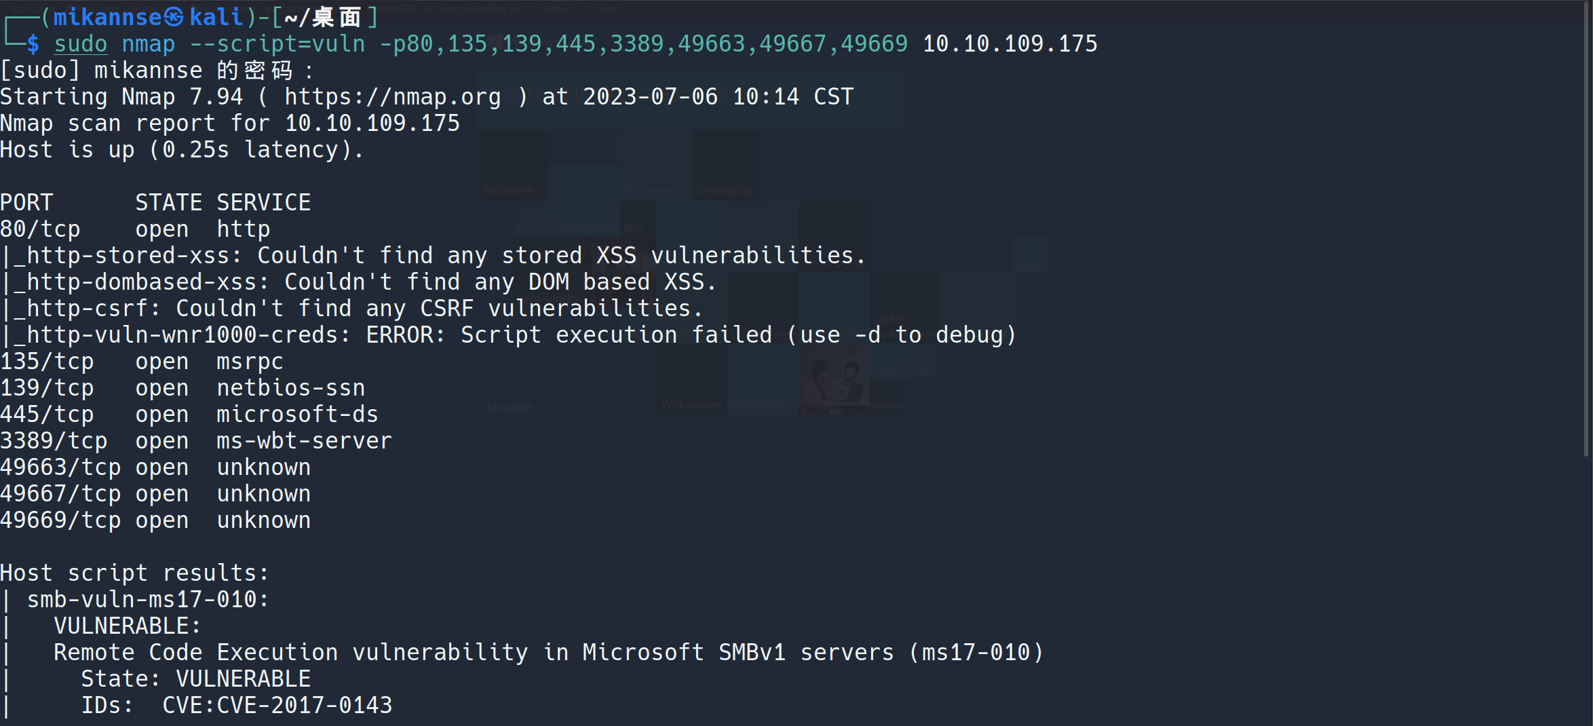Screen dimensions: 1593x726
Task: Click the nmap command word in the prompt line
Action: click(x=148, y=44)
